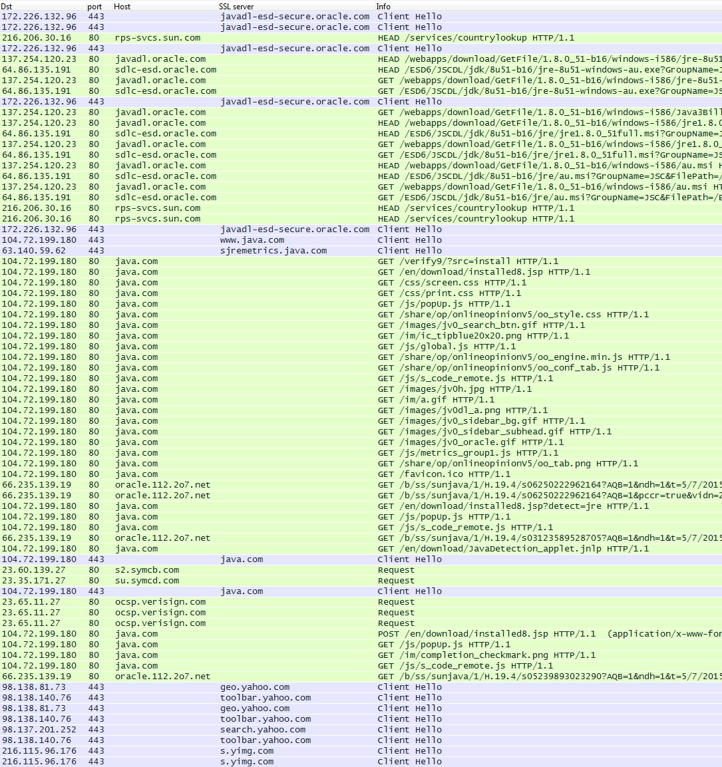Pick the GET /js/metrics_group1.js packet
Viewport: 722px width, 767px height.
click(x=468, y=453)
